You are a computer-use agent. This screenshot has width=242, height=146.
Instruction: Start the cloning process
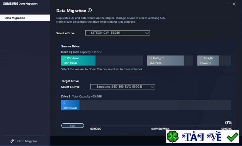(73, 126)
